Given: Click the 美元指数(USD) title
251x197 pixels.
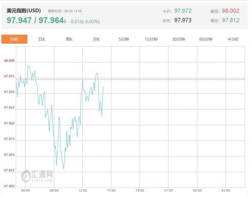Looking at the screenshot, I should [24, 11].
